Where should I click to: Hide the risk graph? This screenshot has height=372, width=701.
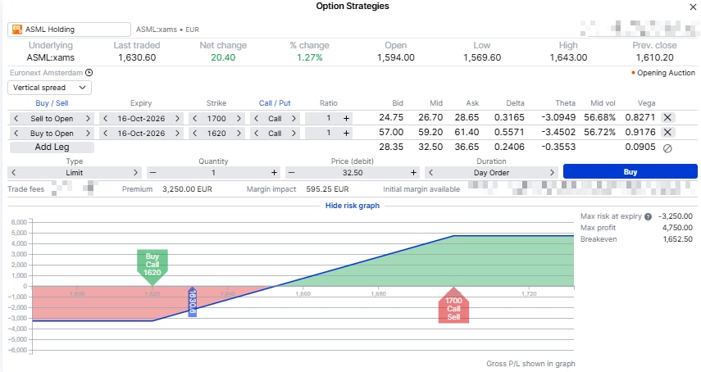(353, 206)
